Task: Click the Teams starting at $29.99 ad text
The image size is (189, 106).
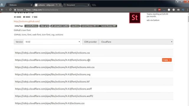Action: [157, 15]
